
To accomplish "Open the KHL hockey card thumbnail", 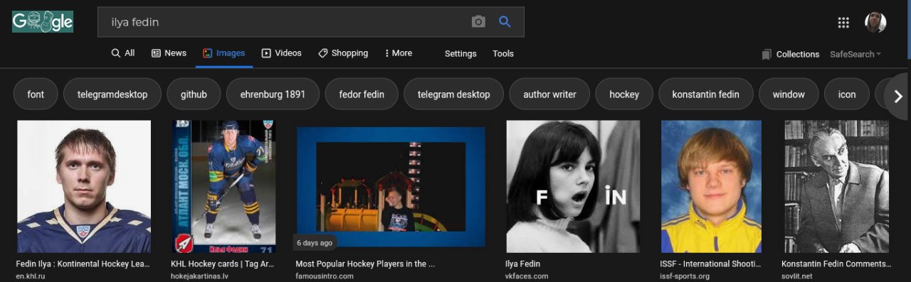I will pyautogui.click(x=223, y=186).
